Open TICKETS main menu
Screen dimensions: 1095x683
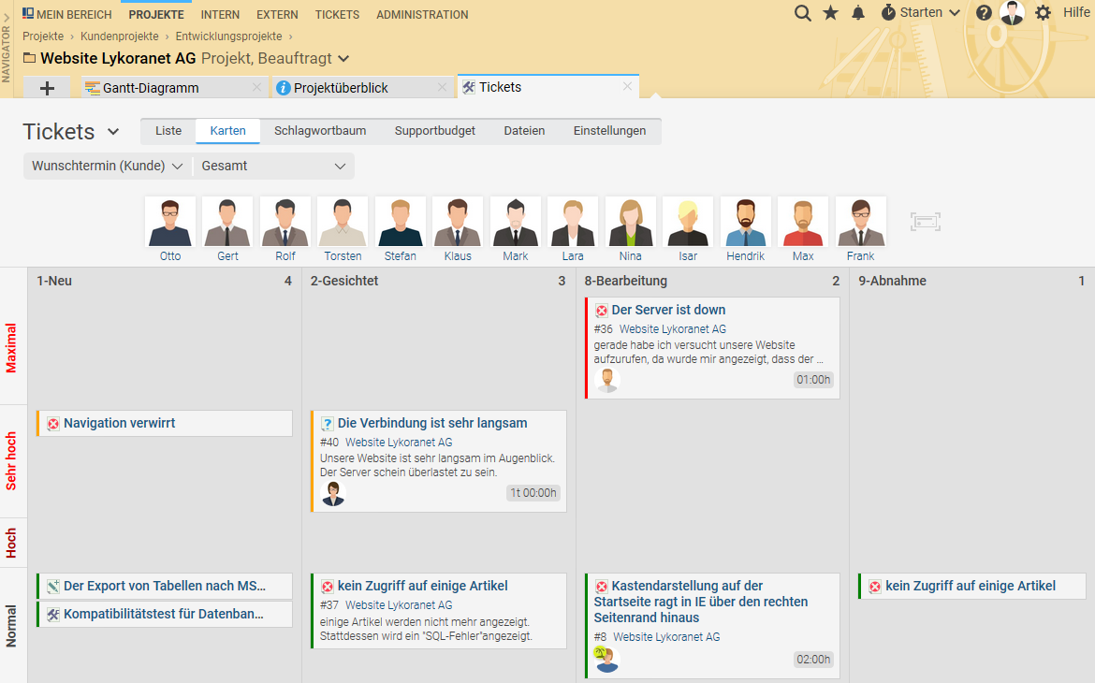(x=337, y=14)
